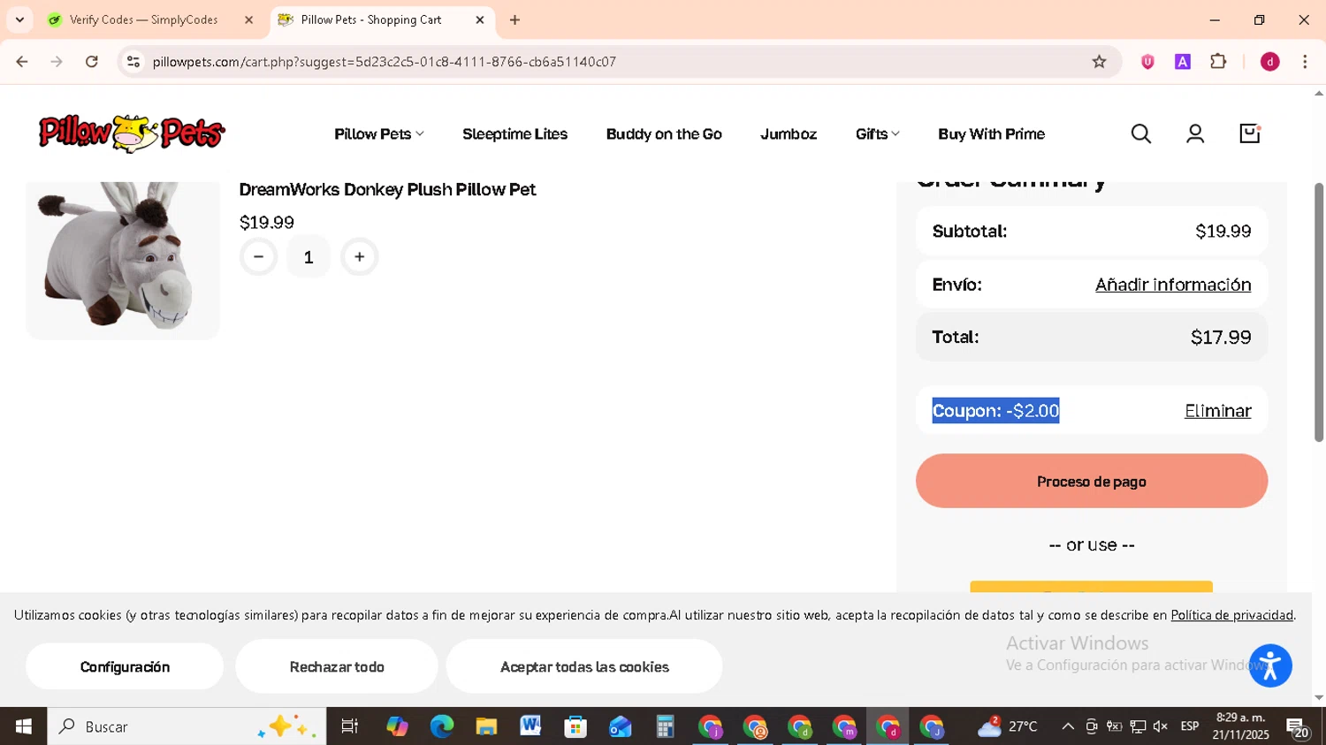This screenshot has width=1326, height=745.
Task: Open Task View on the taskbar
Action: click(350, 726)
